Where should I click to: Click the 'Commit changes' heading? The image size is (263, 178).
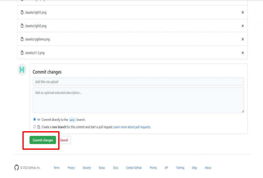coord(47,72)
